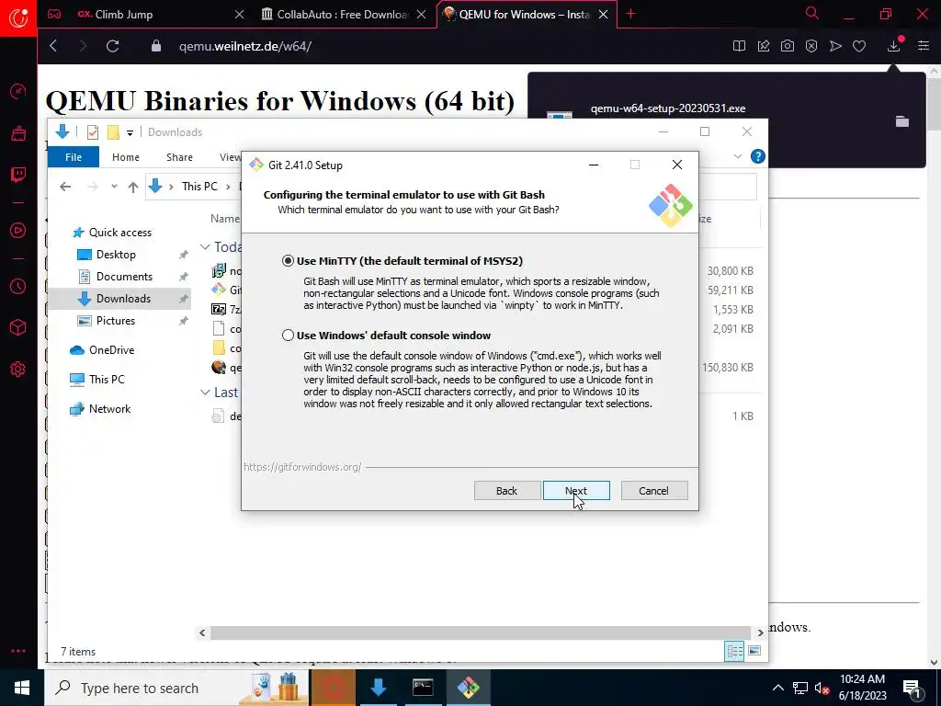This screenshot has width=941, height=706.
Task: Open Easy Setup menu icon
Action: pos(923,46)
